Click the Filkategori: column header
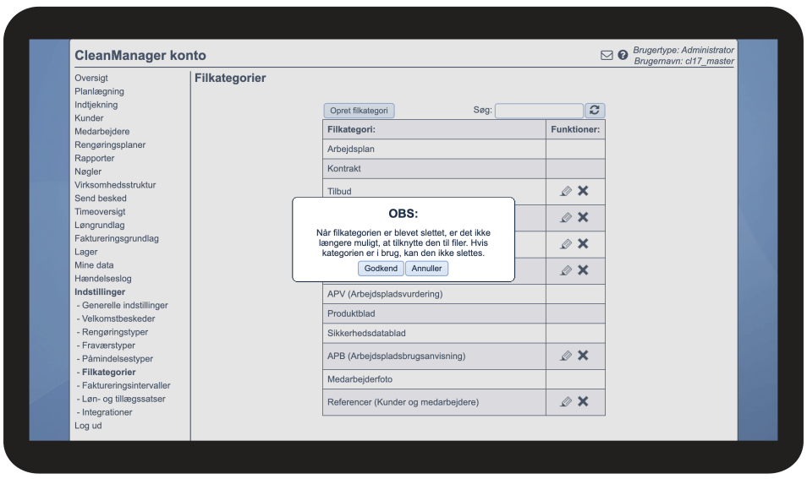Screen dimensions: 807x479 434,129
